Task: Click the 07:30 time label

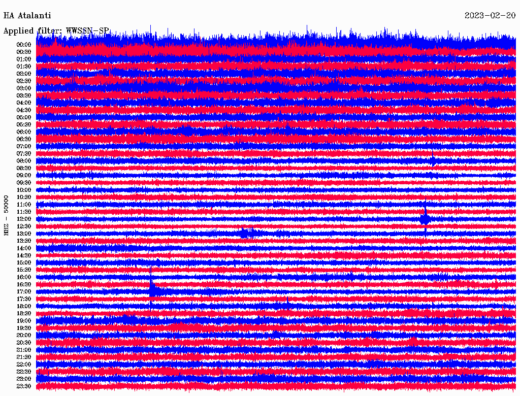Action: tap(24, 153)
